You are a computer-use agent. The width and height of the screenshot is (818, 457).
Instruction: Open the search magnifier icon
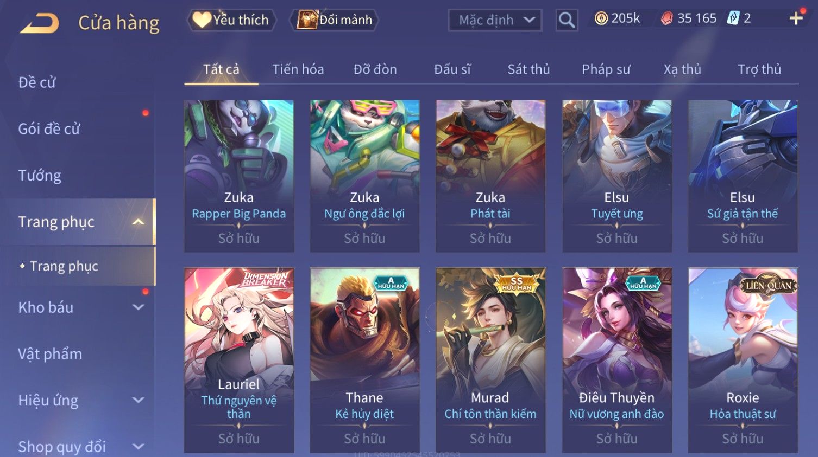tap(567, 21)
